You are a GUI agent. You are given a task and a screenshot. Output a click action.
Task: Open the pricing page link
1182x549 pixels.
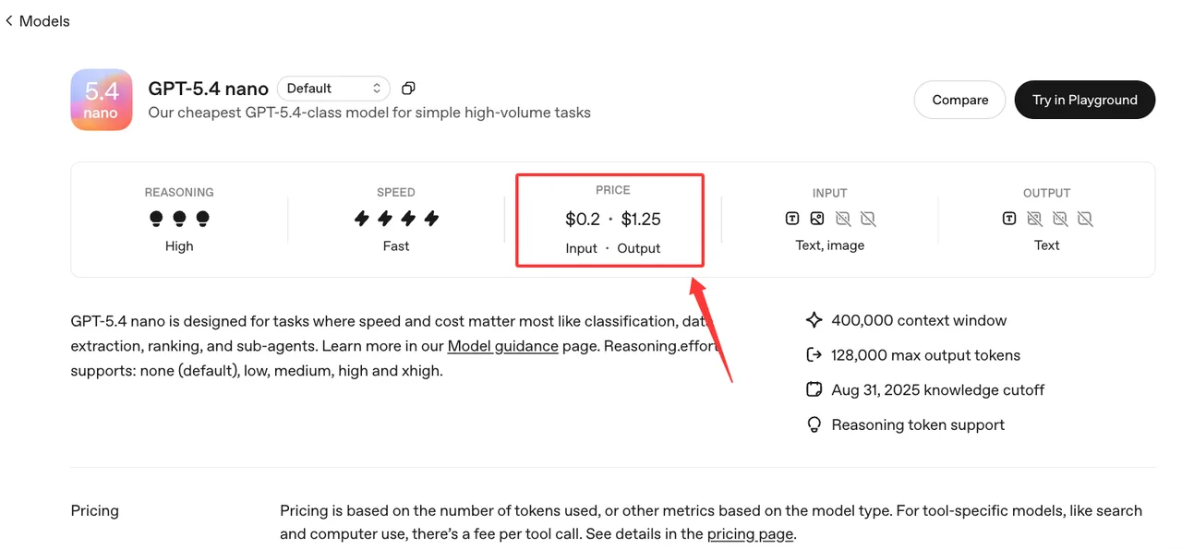click(750, 533)
